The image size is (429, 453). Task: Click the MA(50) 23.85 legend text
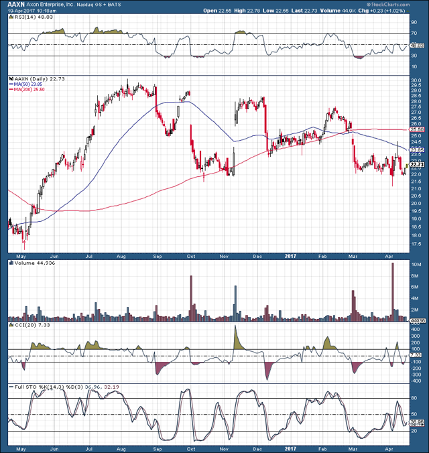click(x=28, y=84)
